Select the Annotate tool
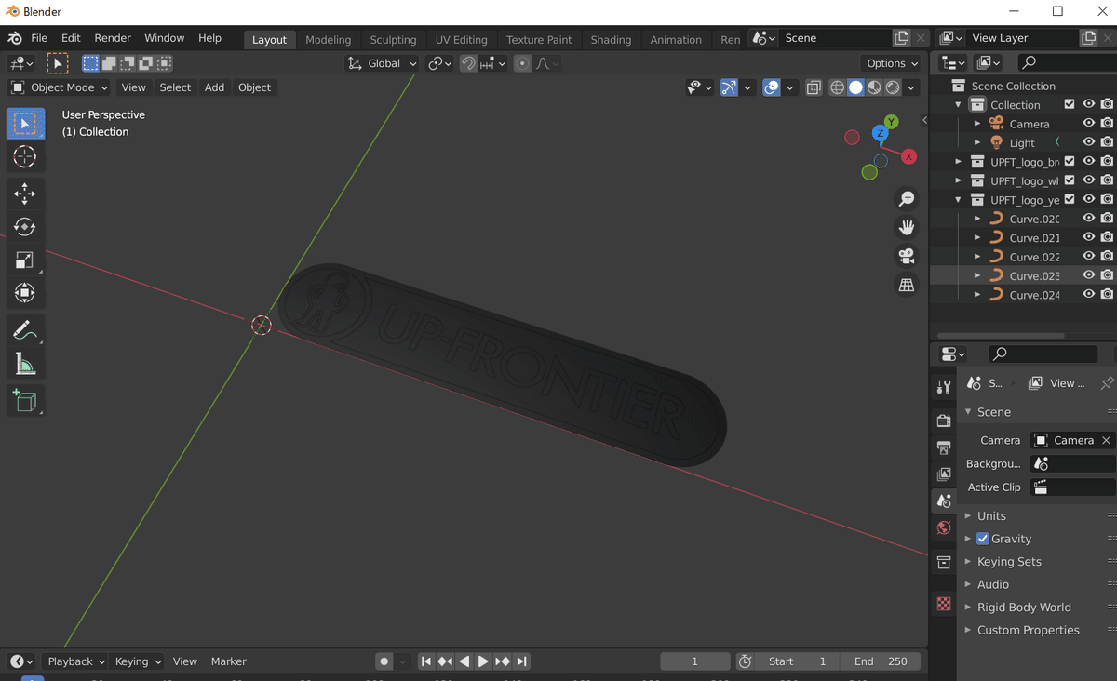The image size is (1117, 681). 25,331
